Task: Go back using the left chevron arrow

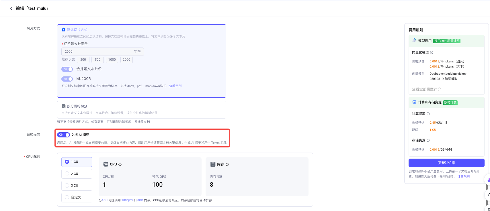Action: pos(11,9)
